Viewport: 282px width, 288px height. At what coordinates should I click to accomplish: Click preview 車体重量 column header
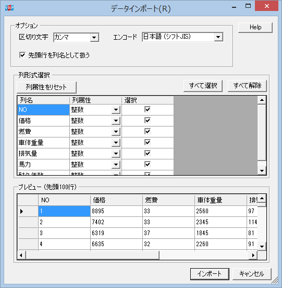pos(220,200)
